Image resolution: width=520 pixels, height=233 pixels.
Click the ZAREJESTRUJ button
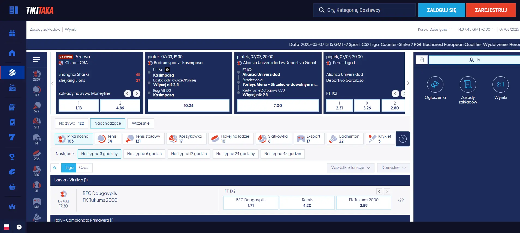[x=491, y=10]
